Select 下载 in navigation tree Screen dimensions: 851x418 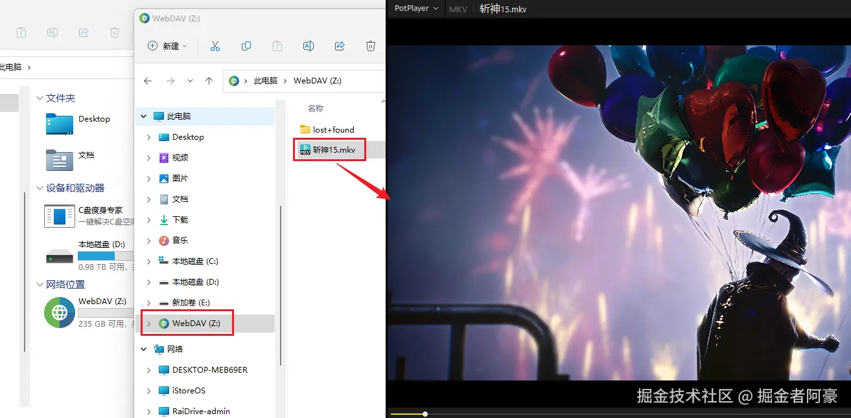pos(180,220)
